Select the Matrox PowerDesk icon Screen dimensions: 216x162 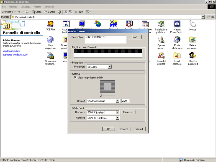coord(177,24)
